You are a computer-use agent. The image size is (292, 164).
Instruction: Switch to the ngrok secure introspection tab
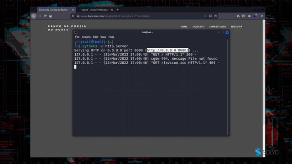pos(95,10)
